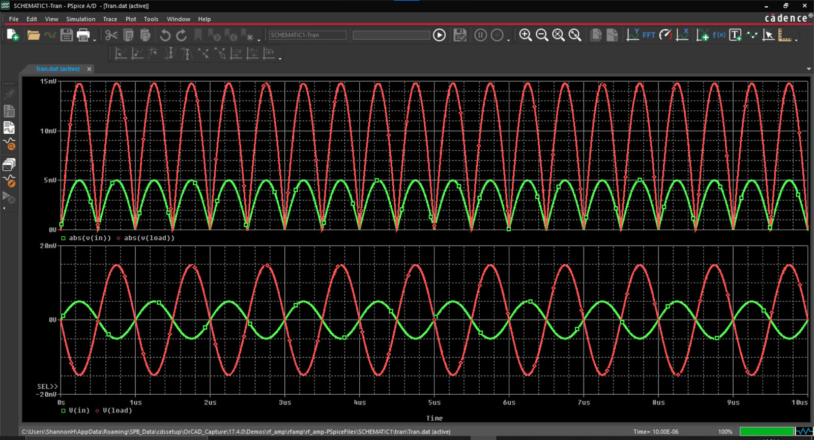Toggle the Log X axis button

pos(682,35)
